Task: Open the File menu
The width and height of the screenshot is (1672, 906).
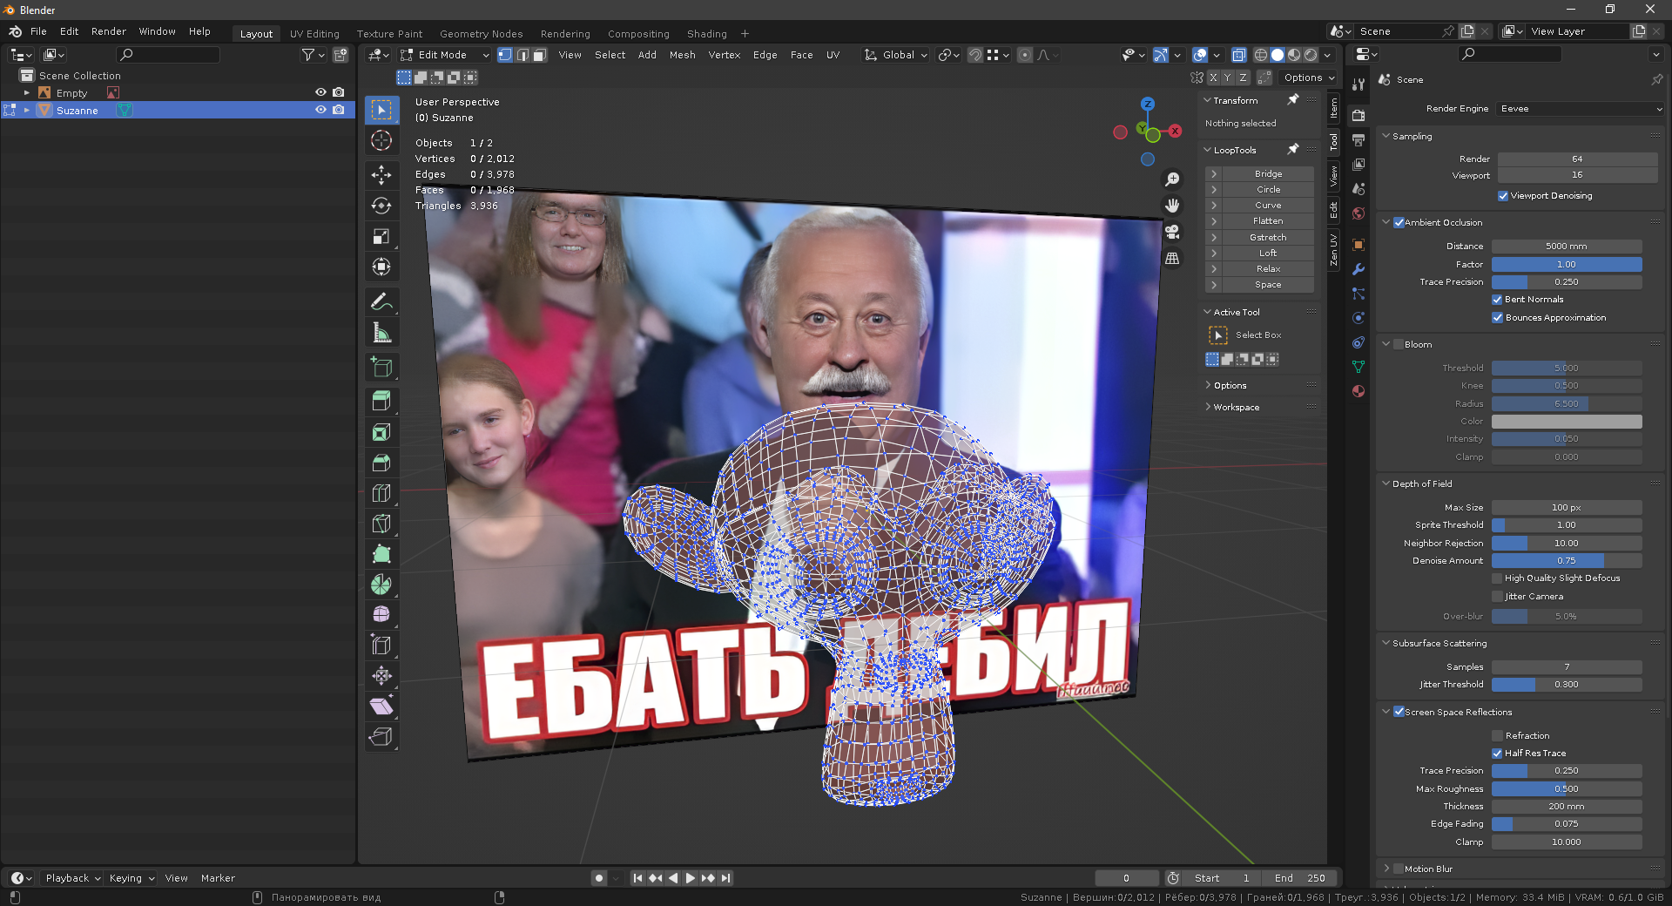Action: pos(38,31)
